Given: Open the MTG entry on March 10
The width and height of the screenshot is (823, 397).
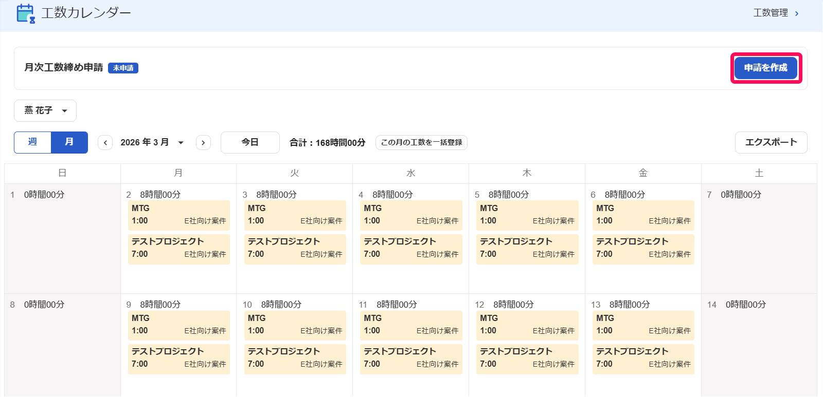Looking at the screenshot, I should coord(295,325).
